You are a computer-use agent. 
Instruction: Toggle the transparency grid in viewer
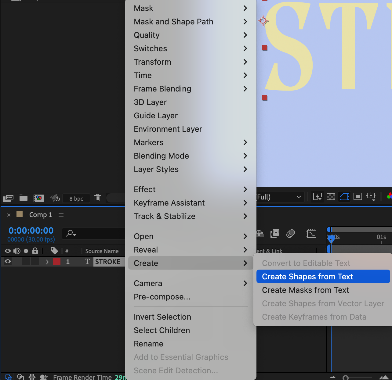[x=331, y=197]
